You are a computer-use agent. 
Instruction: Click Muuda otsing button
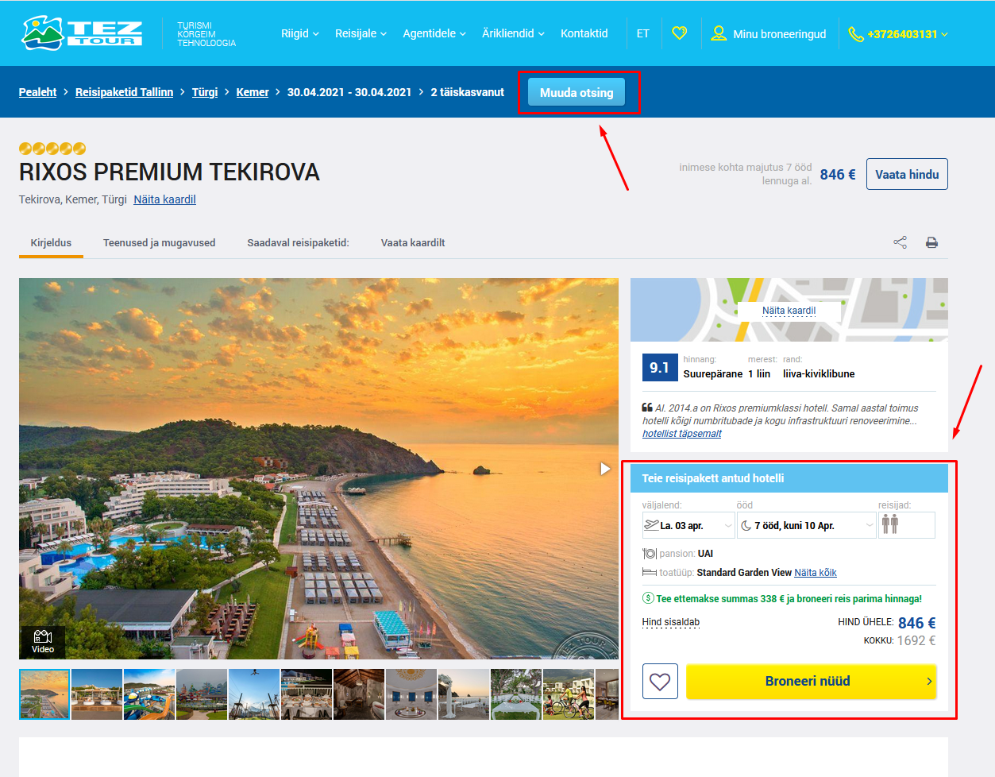[x=577, y=92]
